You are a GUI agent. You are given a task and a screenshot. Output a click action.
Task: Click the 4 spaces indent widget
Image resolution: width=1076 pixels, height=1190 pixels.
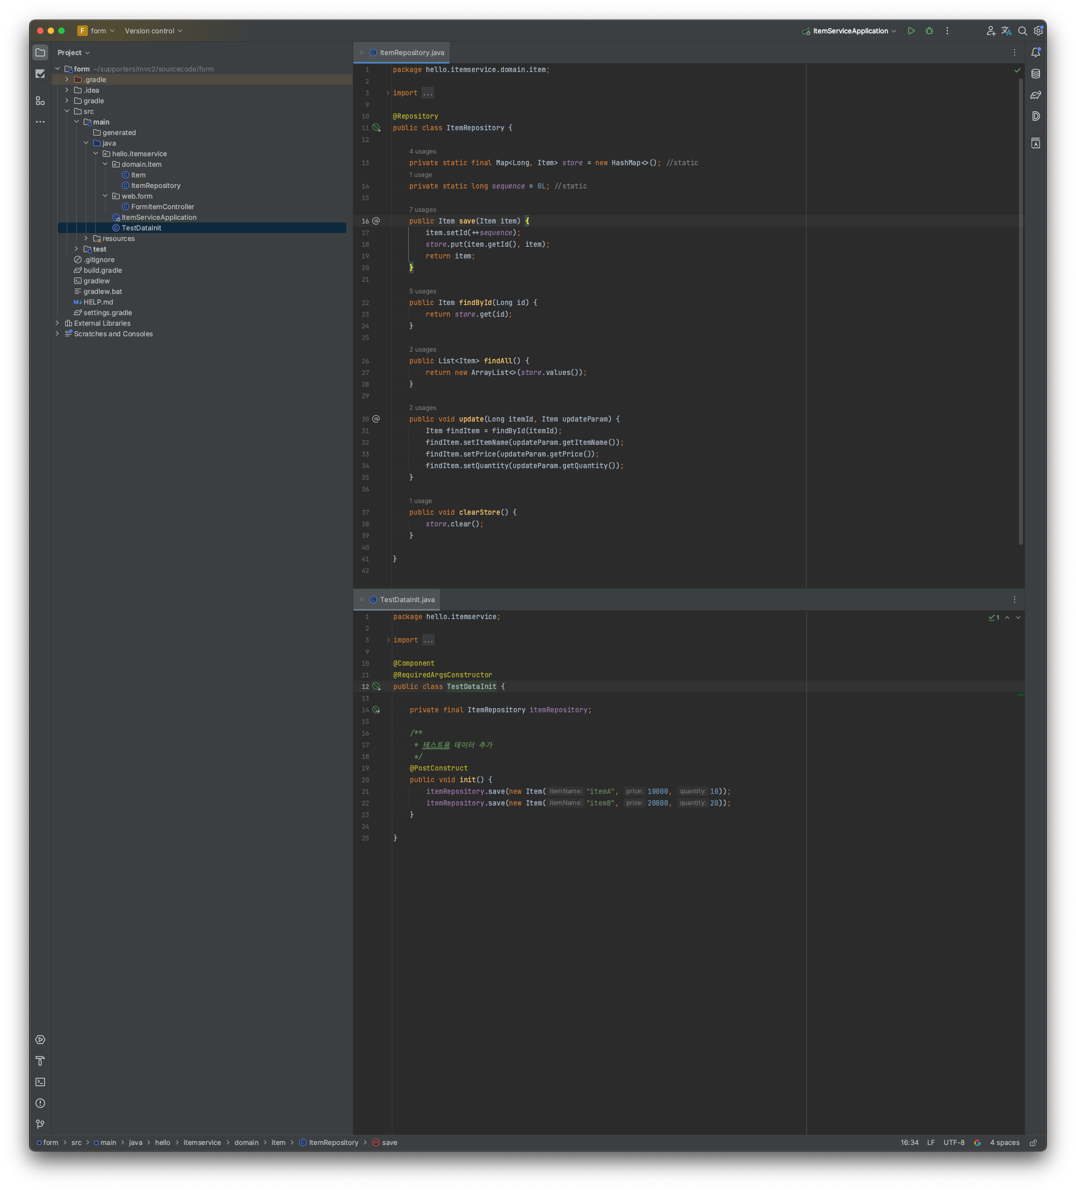1004,1142
